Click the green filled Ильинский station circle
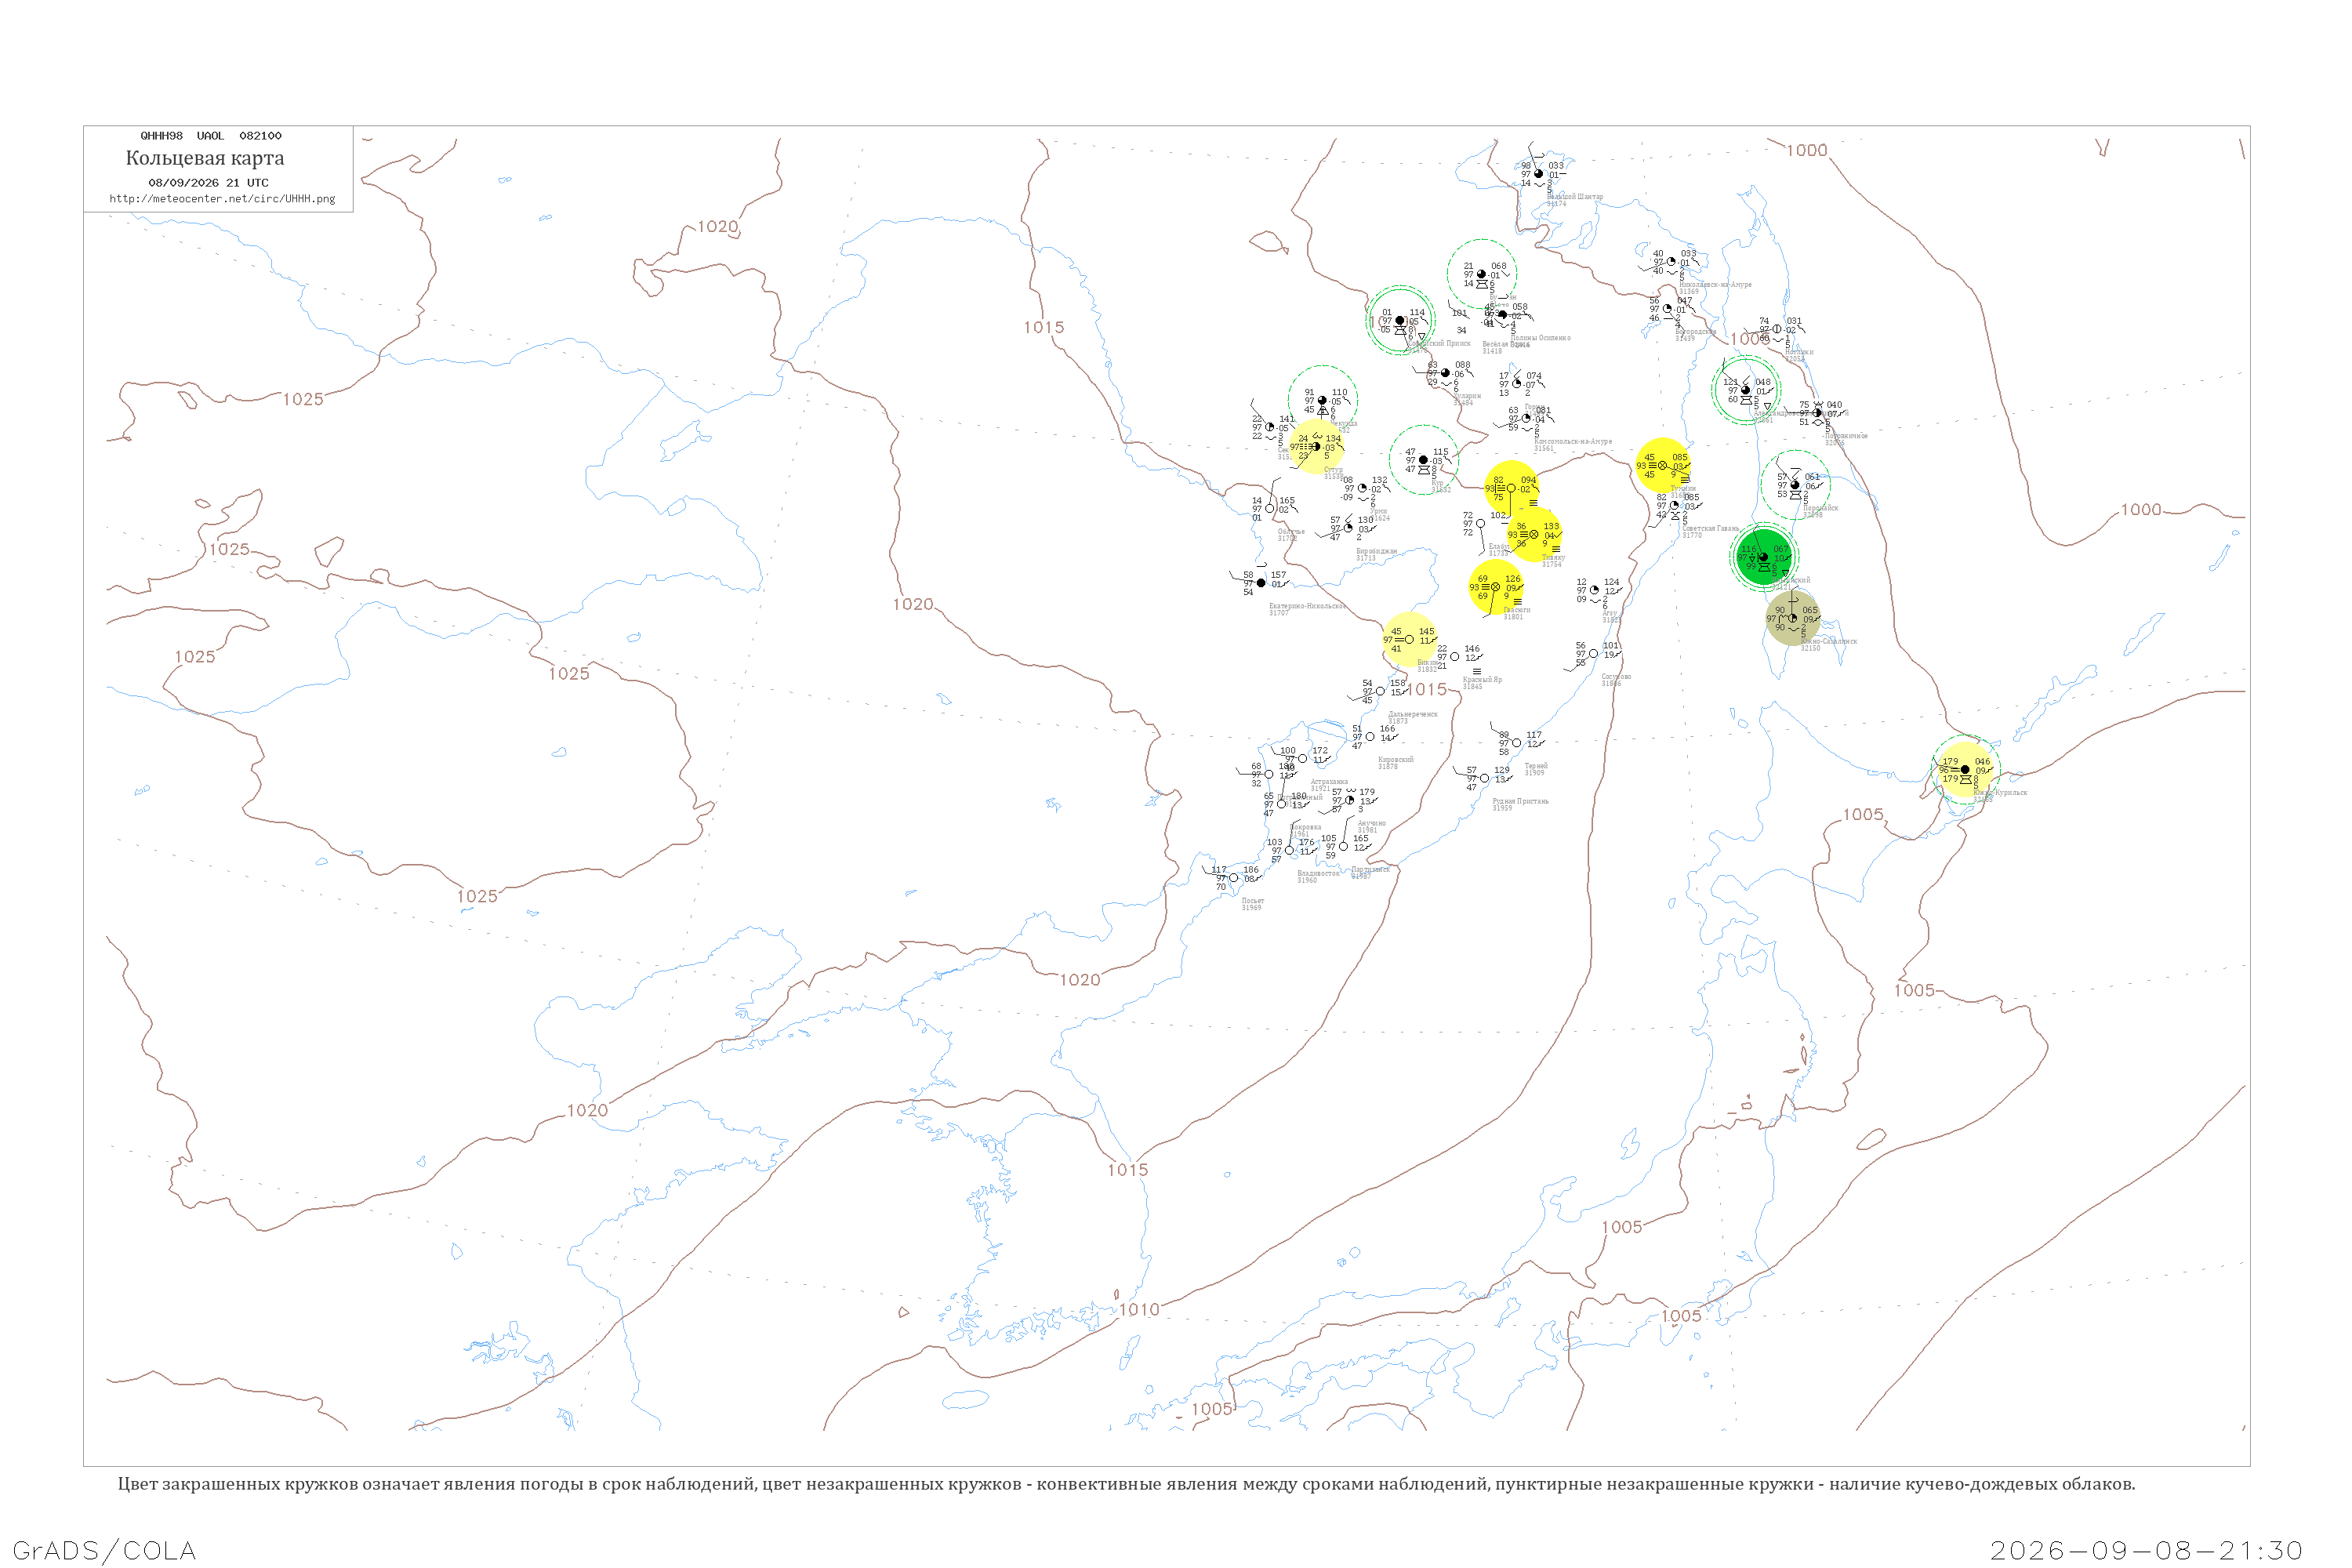The image size is (2352, 1568). click(x=1763, y=557)
